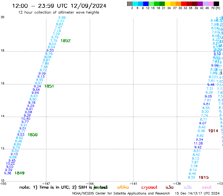
Task: Click the orange 'altika' satellite legend label
Action: tap(123, 187)
